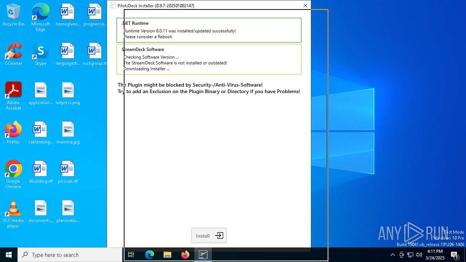Click the Install button in the PilotsDeck installer
The height and width of the screenshot is (262, 466).
pos(209,235)
